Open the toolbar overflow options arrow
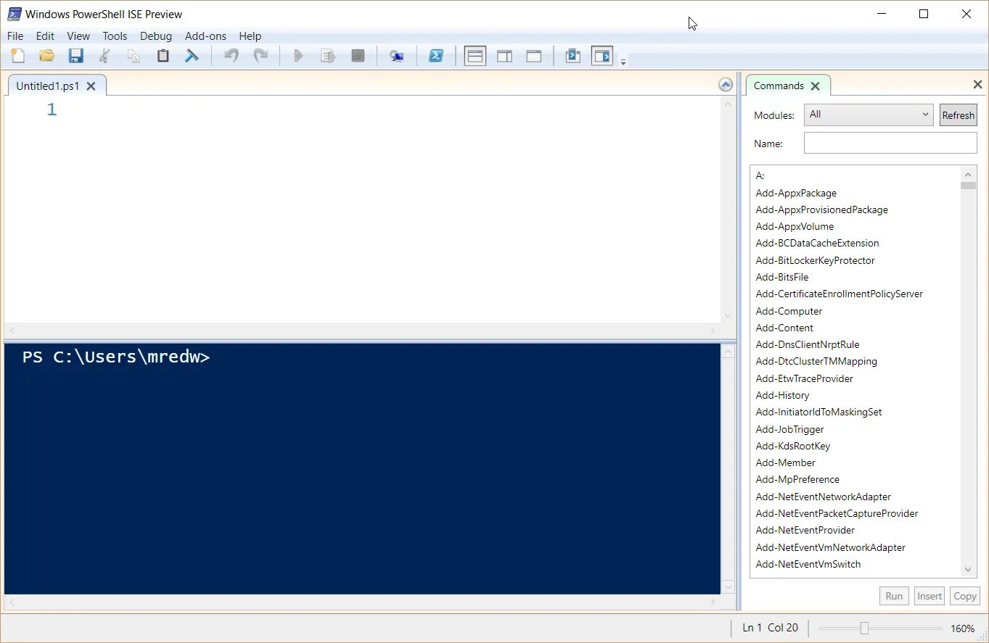 click(623, 62)
